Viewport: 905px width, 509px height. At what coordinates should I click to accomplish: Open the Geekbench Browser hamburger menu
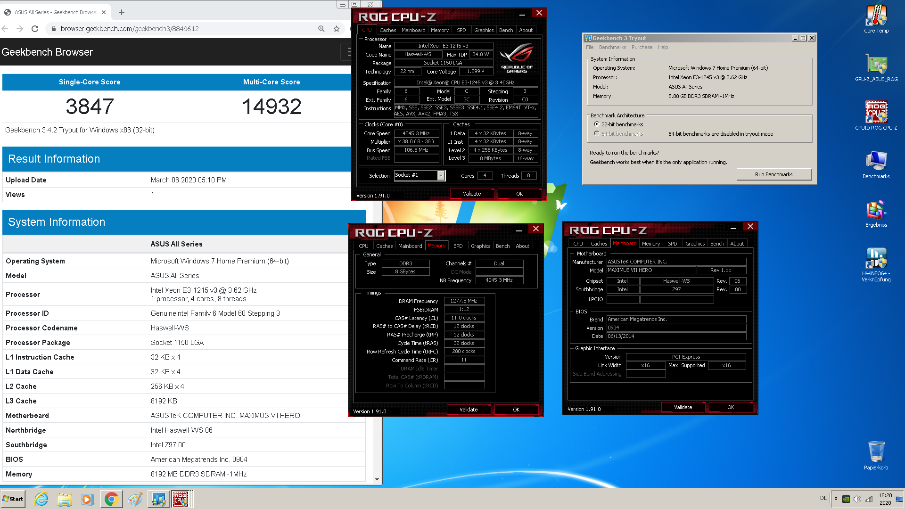[349, 52]
